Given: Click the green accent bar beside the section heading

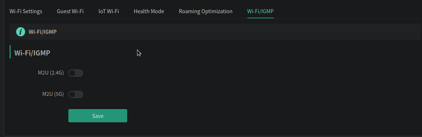Looking at the screenshot, I should (10, 52).
